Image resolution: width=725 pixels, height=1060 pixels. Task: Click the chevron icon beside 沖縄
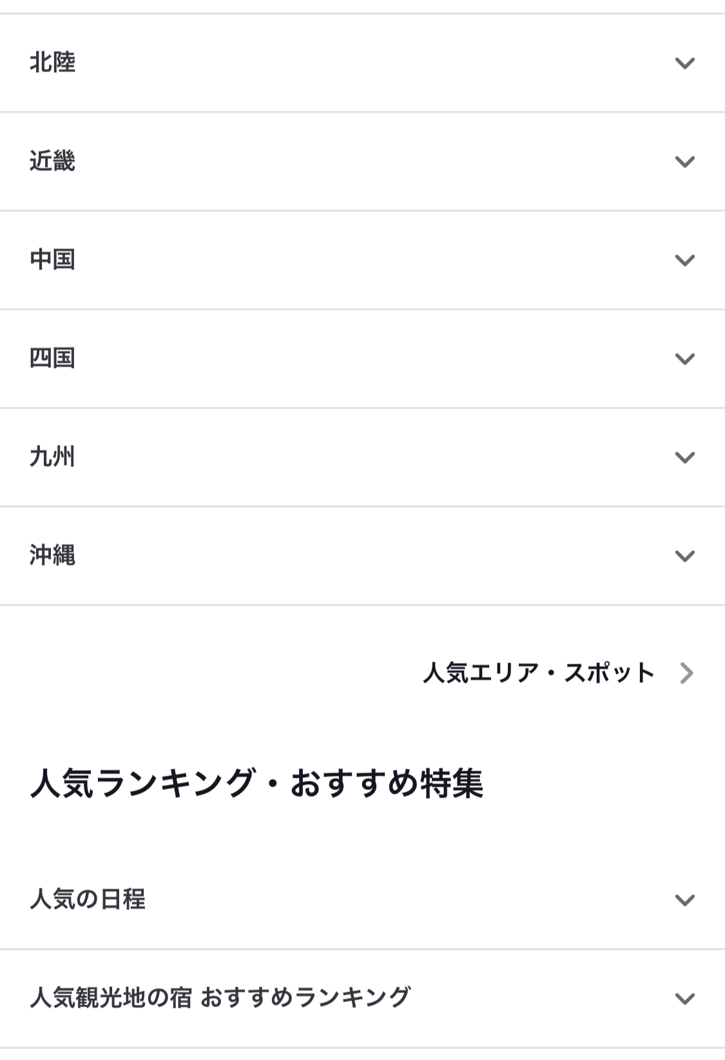[x=684, y=556]
